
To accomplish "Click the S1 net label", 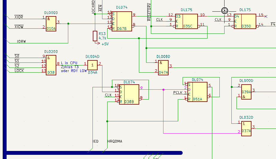I will [17, 61].
